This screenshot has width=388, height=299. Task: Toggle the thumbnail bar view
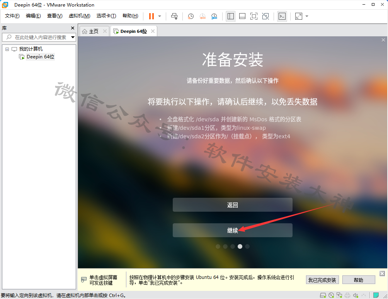coord(242,16)
